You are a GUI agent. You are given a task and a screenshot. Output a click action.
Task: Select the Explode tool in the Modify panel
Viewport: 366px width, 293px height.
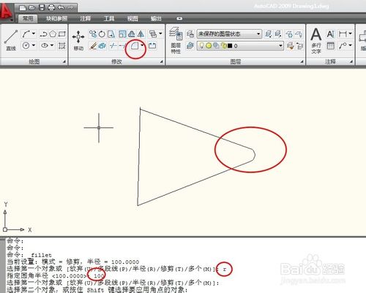[102, 46]
